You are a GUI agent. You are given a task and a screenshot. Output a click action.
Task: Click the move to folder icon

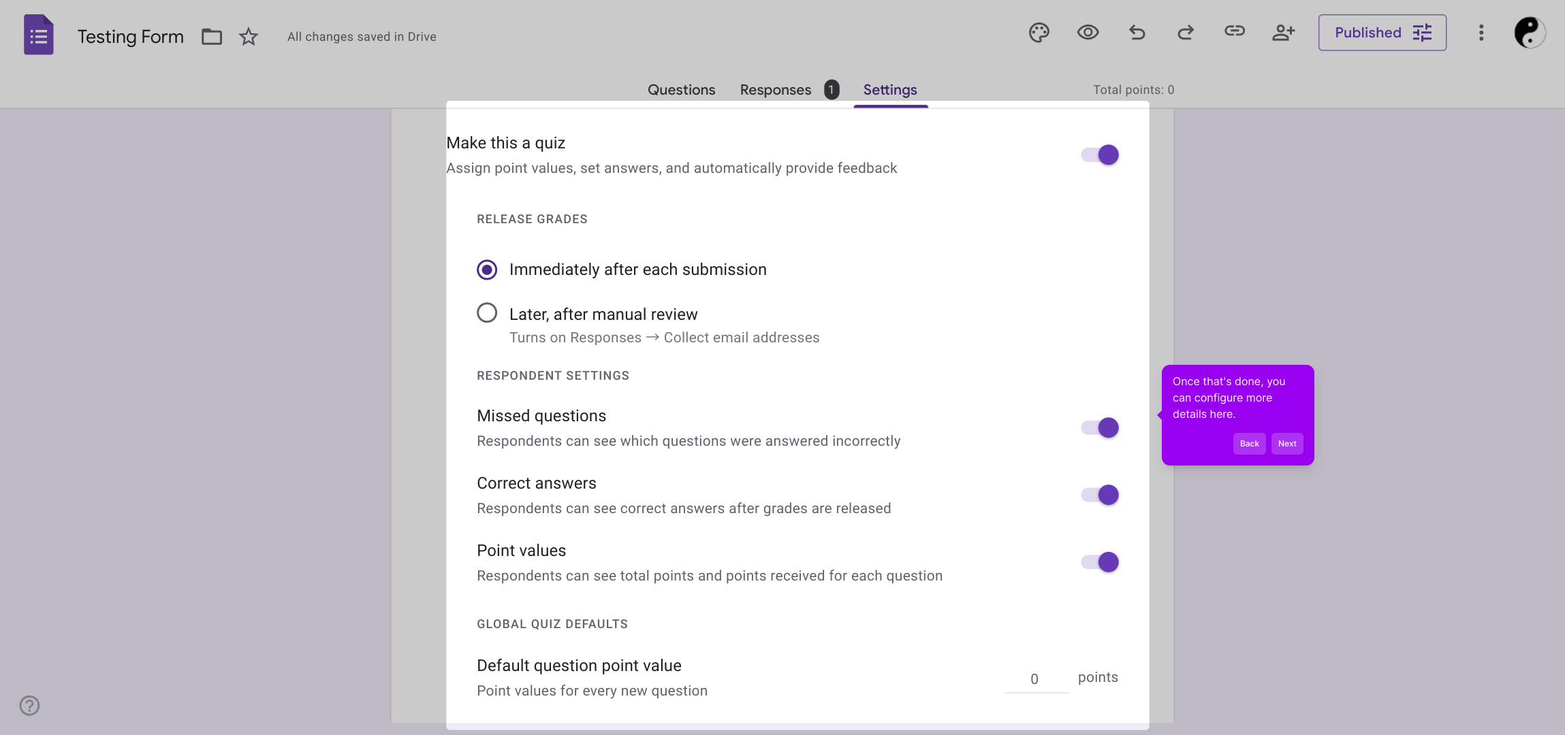[212, 37]
